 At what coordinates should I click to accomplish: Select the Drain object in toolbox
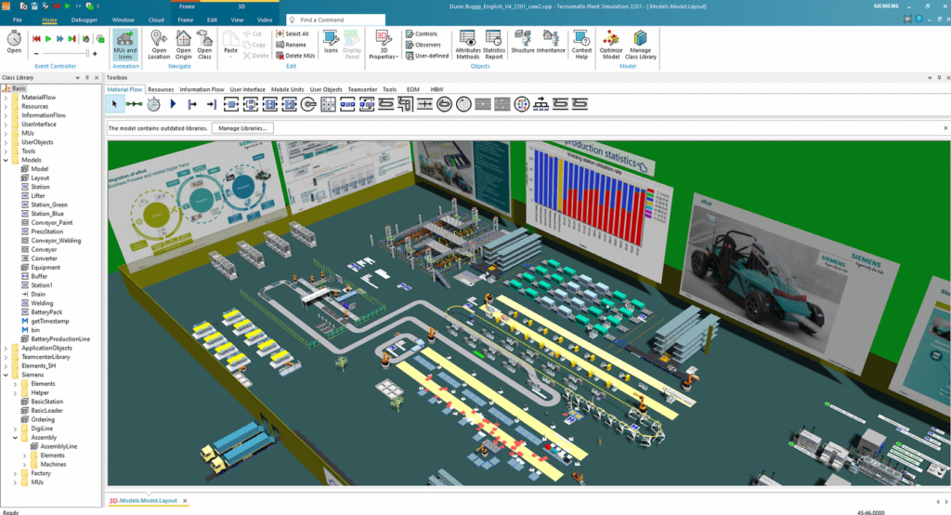pyautogui.click(x=211, y=104)
